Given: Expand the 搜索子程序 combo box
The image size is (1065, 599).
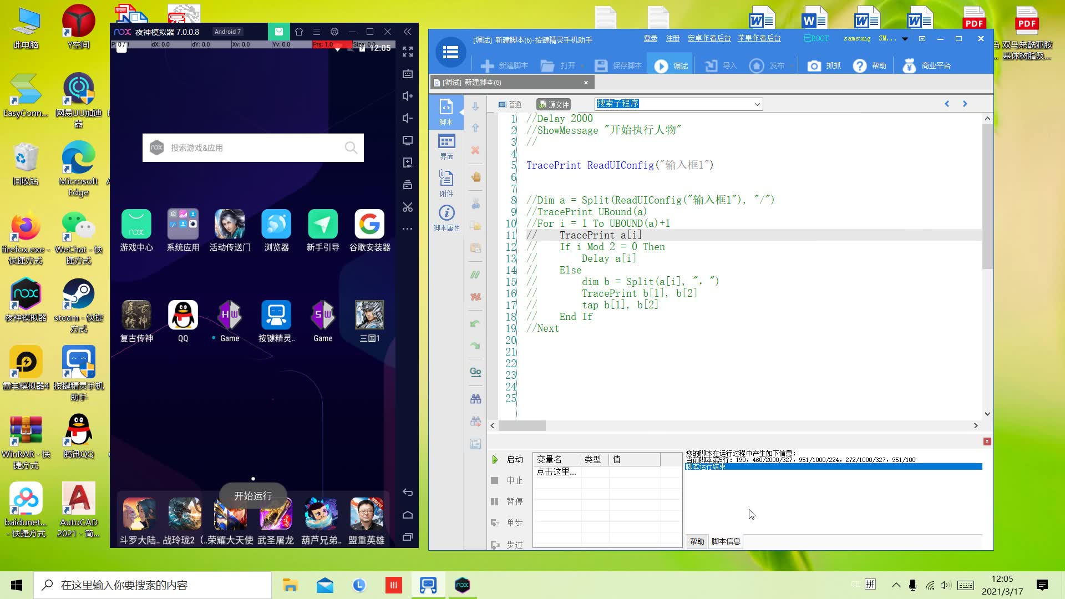Looking at the screenshot, I should pos(757,104).
